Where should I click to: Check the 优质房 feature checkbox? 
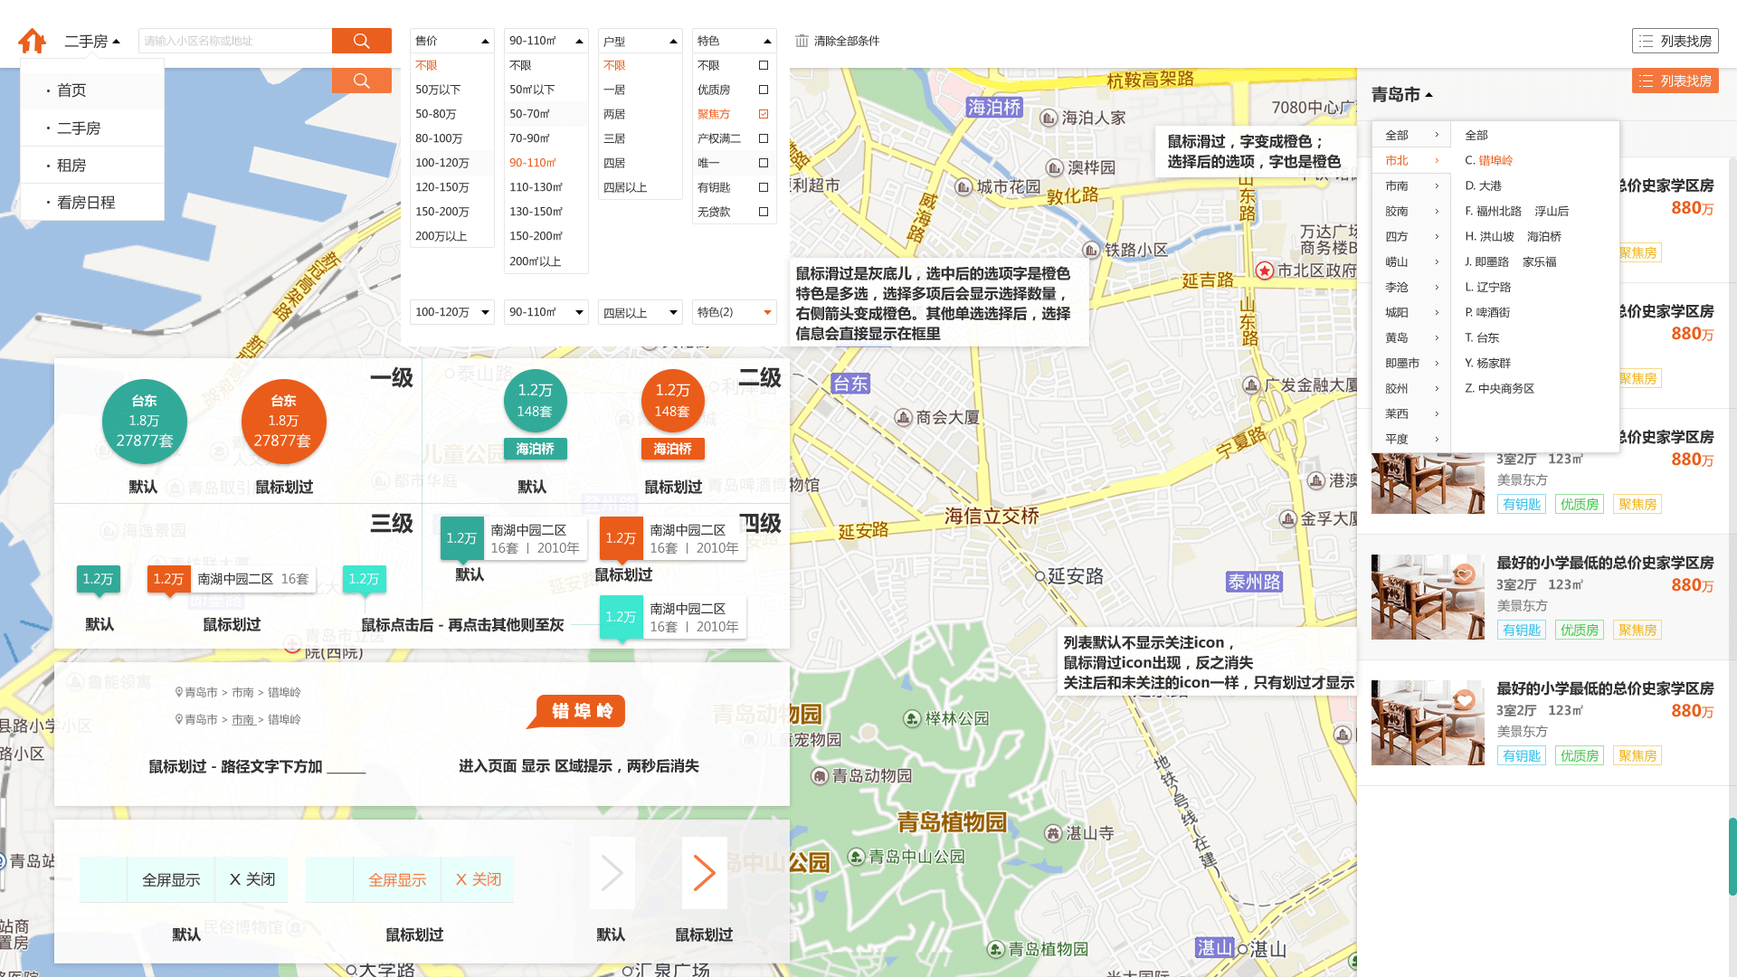pos(764,90)
